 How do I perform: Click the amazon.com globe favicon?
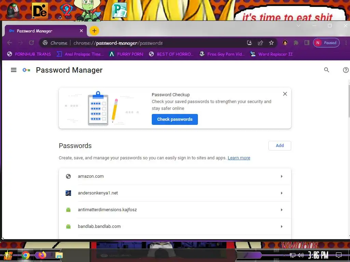coord(68,176)
